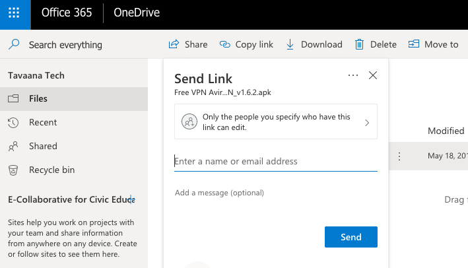468x268 pixels.
Task: Select the Delete toolbar label
Action: pyautogui.click(x=384, y=44)
